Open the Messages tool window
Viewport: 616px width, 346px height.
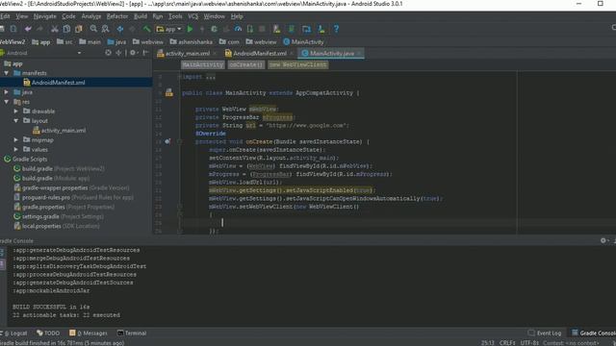tap(89, 334)
